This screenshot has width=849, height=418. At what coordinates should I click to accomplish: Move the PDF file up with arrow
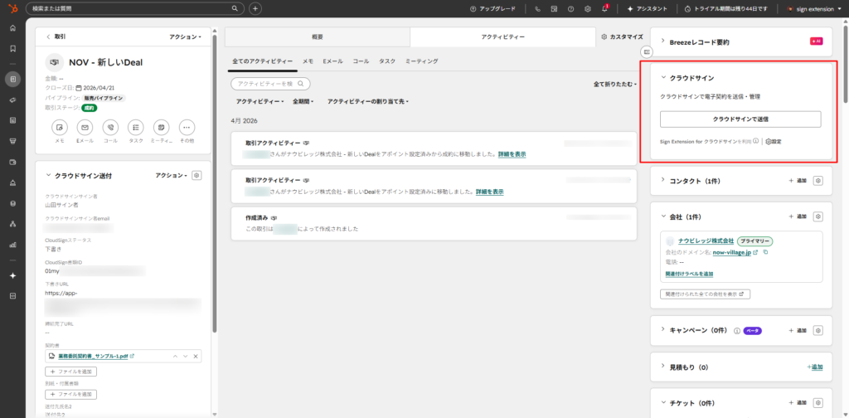(175, 357)
